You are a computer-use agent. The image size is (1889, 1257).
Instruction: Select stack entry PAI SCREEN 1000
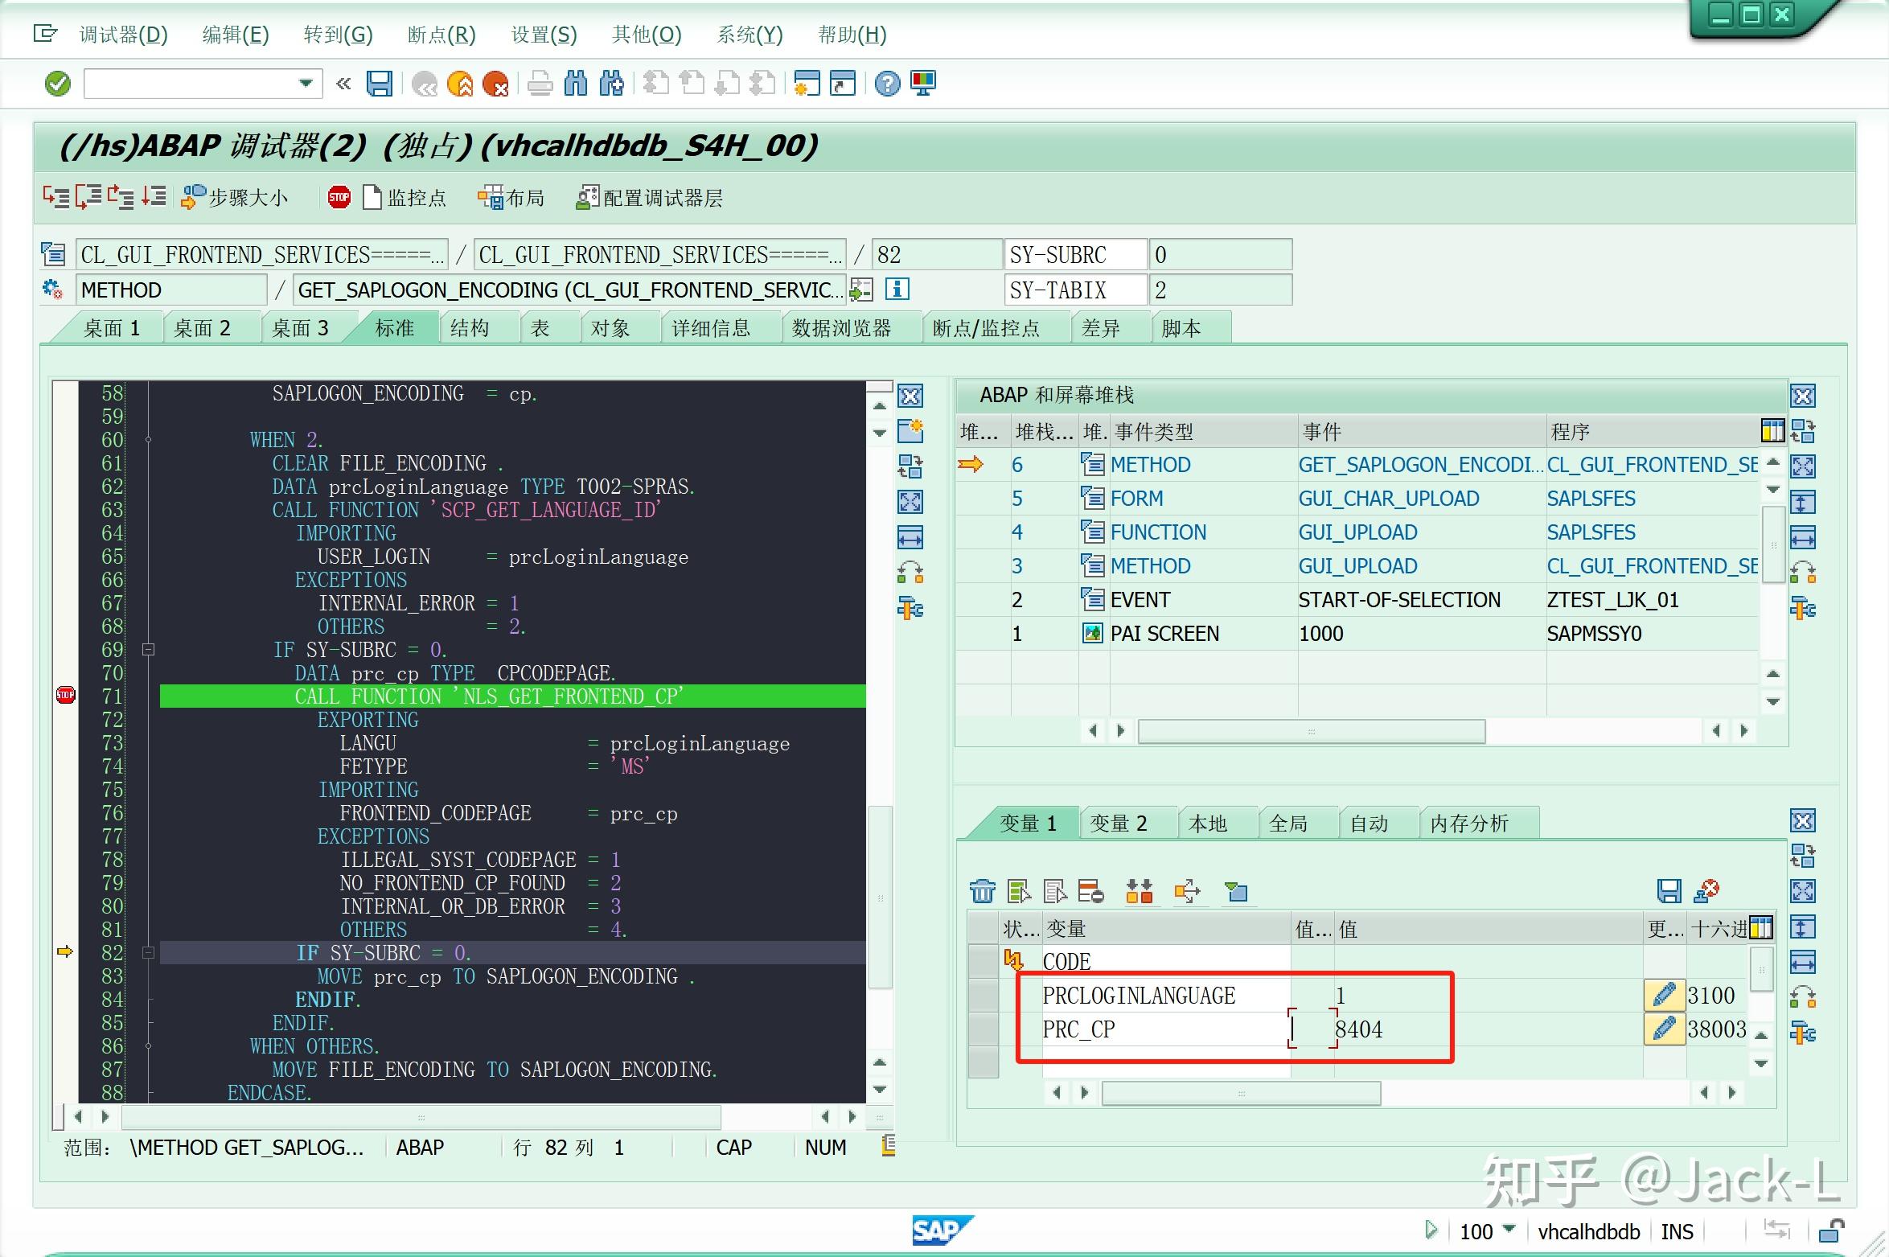[1357, 634]
